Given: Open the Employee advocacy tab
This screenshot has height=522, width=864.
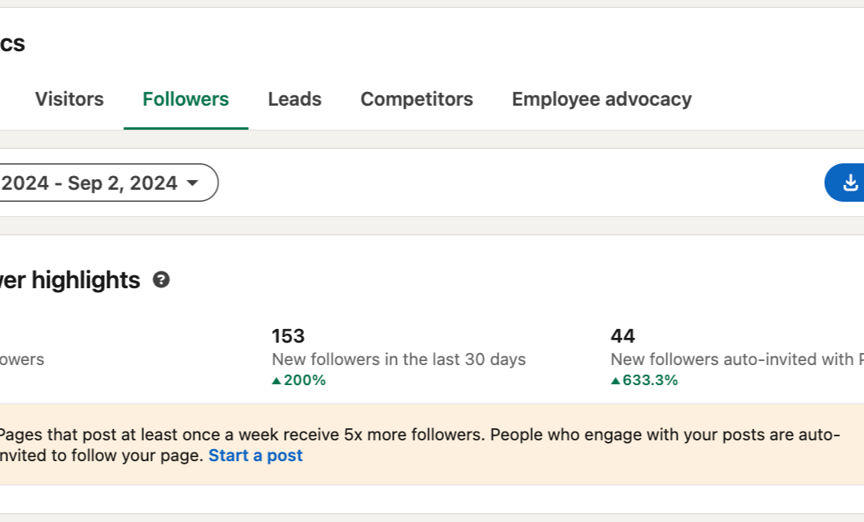Looking at the screenshot, I should 601,98.
